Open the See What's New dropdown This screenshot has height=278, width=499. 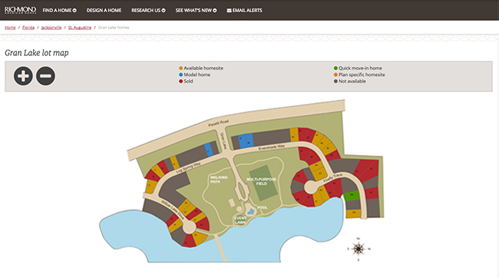(x=196, y=11)
